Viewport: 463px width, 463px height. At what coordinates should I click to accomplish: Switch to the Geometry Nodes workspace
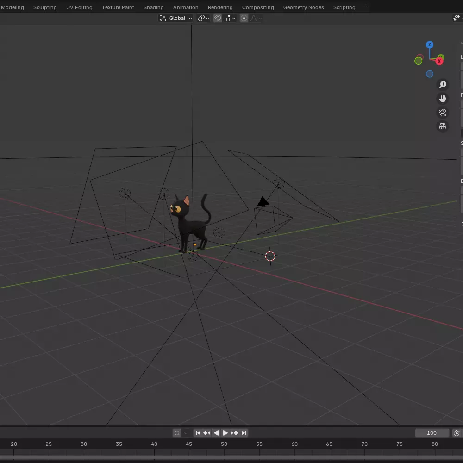point(304,7)
